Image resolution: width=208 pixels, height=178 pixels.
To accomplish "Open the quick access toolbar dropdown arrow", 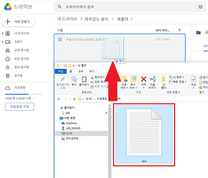I will (73, 66).
